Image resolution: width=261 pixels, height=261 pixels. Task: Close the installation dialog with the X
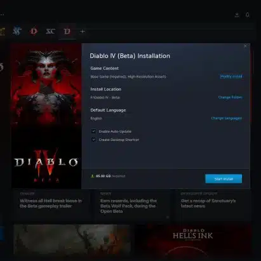(245, 46)
